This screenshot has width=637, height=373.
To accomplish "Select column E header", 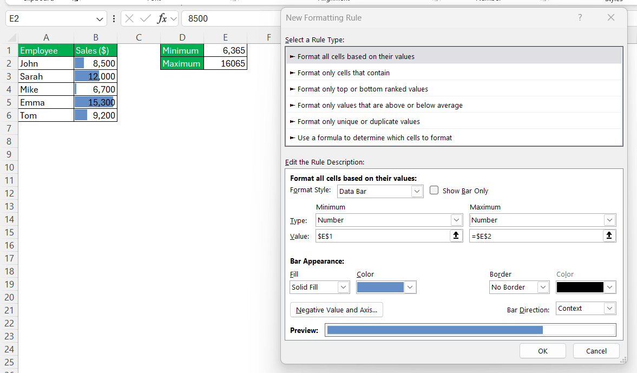I will coord(225,37).
